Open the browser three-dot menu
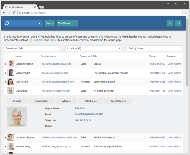 pos(186,13)
